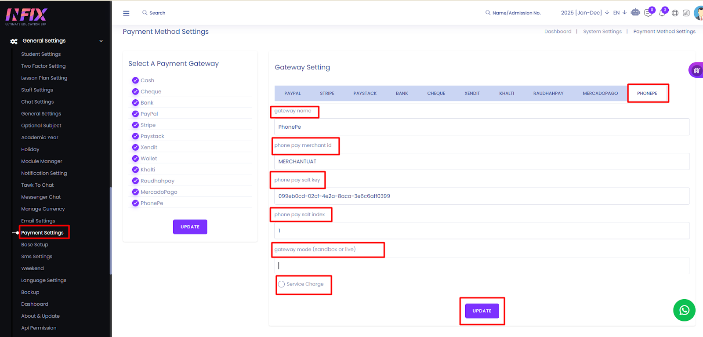Click the magnifier icon beside Search
Image resolution: width=703 pixels, height=337 pixels.
pos(145,13)
